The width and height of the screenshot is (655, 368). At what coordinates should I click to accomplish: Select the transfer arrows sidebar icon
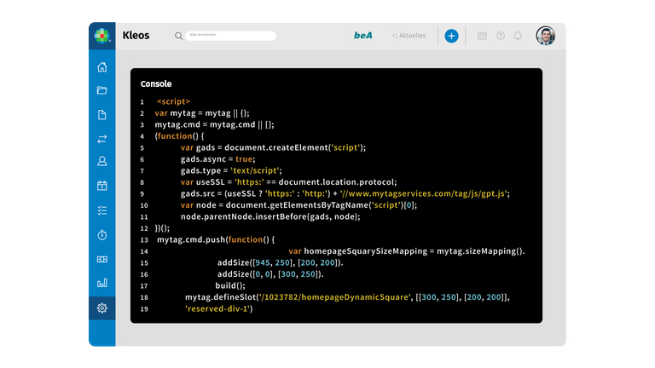102,139
